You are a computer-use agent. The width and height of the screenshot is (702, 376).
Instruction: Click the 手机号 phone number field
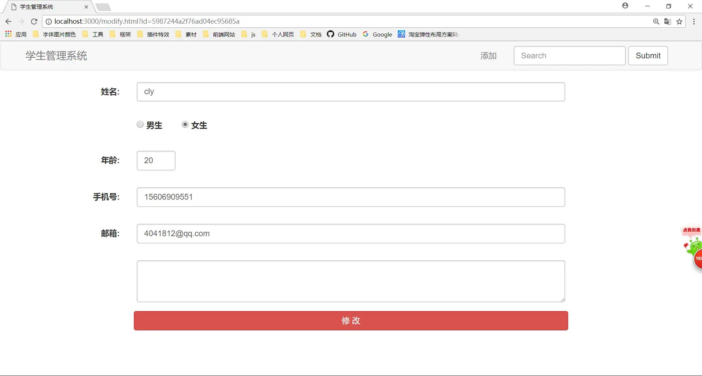pos(351,197)
